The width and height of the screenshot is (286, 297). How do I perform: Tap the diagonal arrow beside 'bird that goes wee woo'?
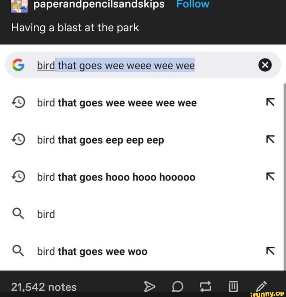pos(270,251)
